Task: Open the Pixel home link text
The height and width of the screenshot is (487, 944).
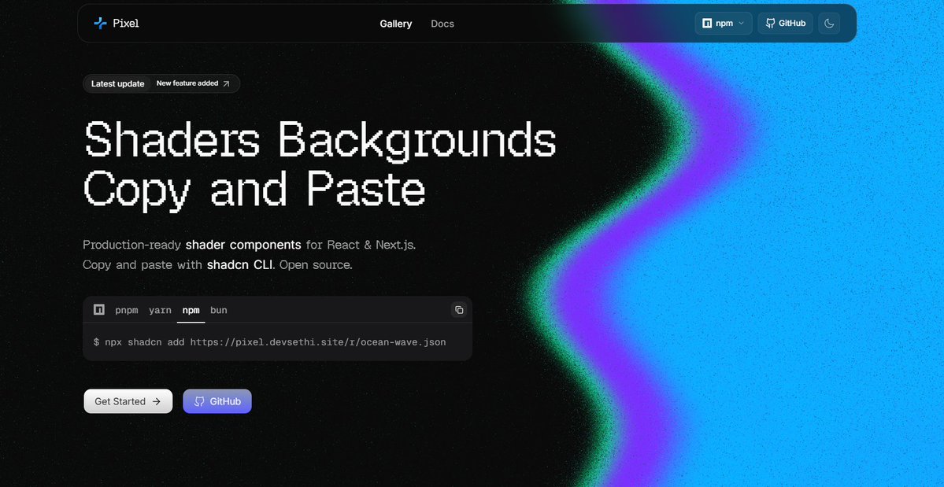Action: pos(126,24)
